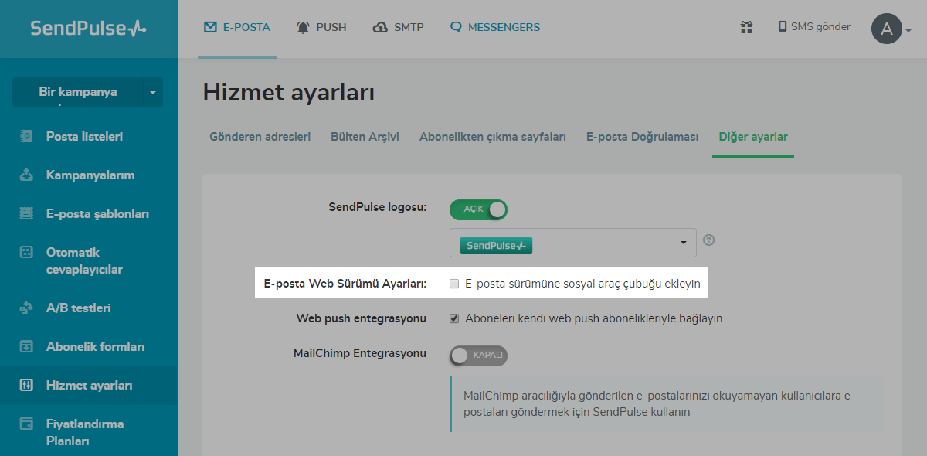Expand the Bir kampanya dropdown arrow

pos(152,93)
